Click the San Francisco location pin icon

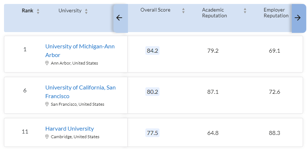(47, 104)
